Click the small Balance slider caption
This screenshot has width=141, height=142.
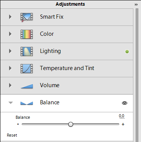[x=23, y=117]
